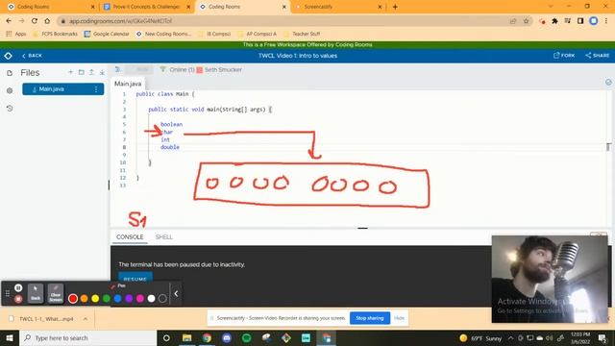This screenshot has height=346, width=615.
Task: Open Main.java three-dot options menu
Action: pyautogui.click(x=96, y=89)
